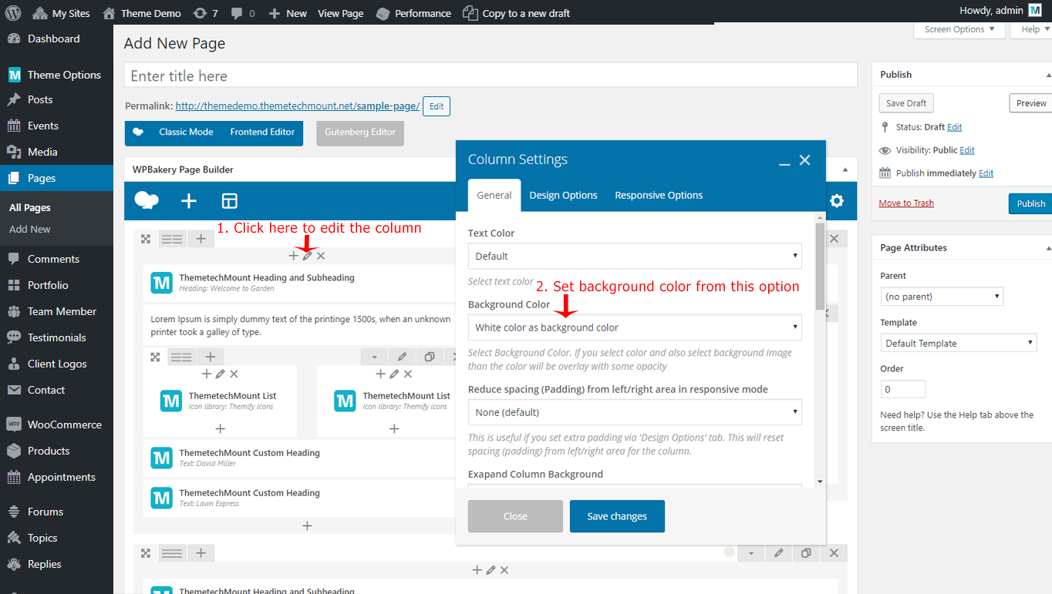Screen dimensions: 1052x594
Task: Open the Text Color dropdown
Action: coord(634,256)
